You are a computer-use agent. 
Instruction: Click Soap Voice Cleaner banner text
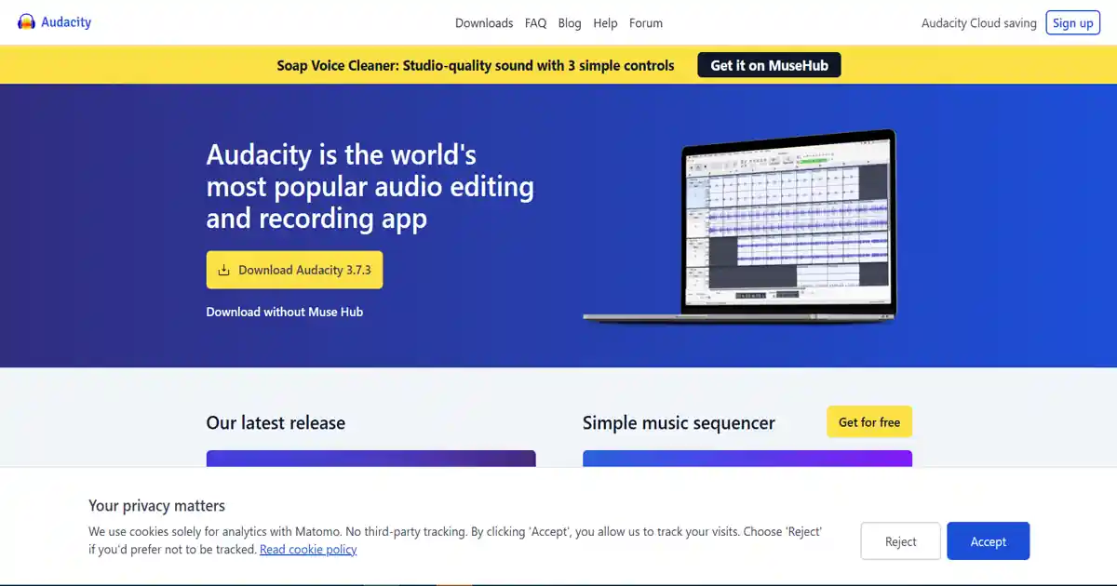(476, 66)
